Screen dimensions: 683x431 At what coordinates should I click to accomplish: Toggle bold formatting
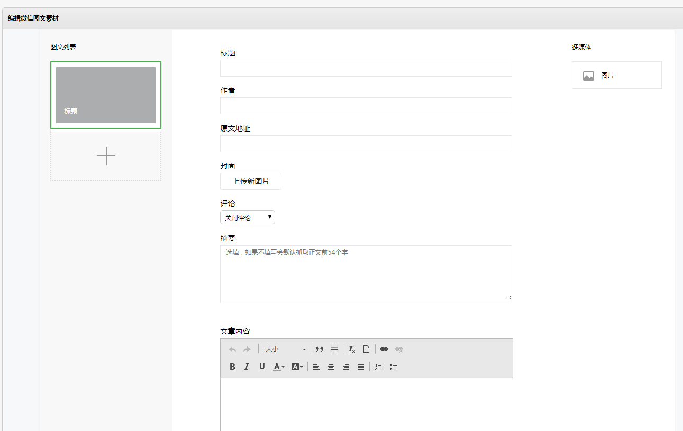232,367
